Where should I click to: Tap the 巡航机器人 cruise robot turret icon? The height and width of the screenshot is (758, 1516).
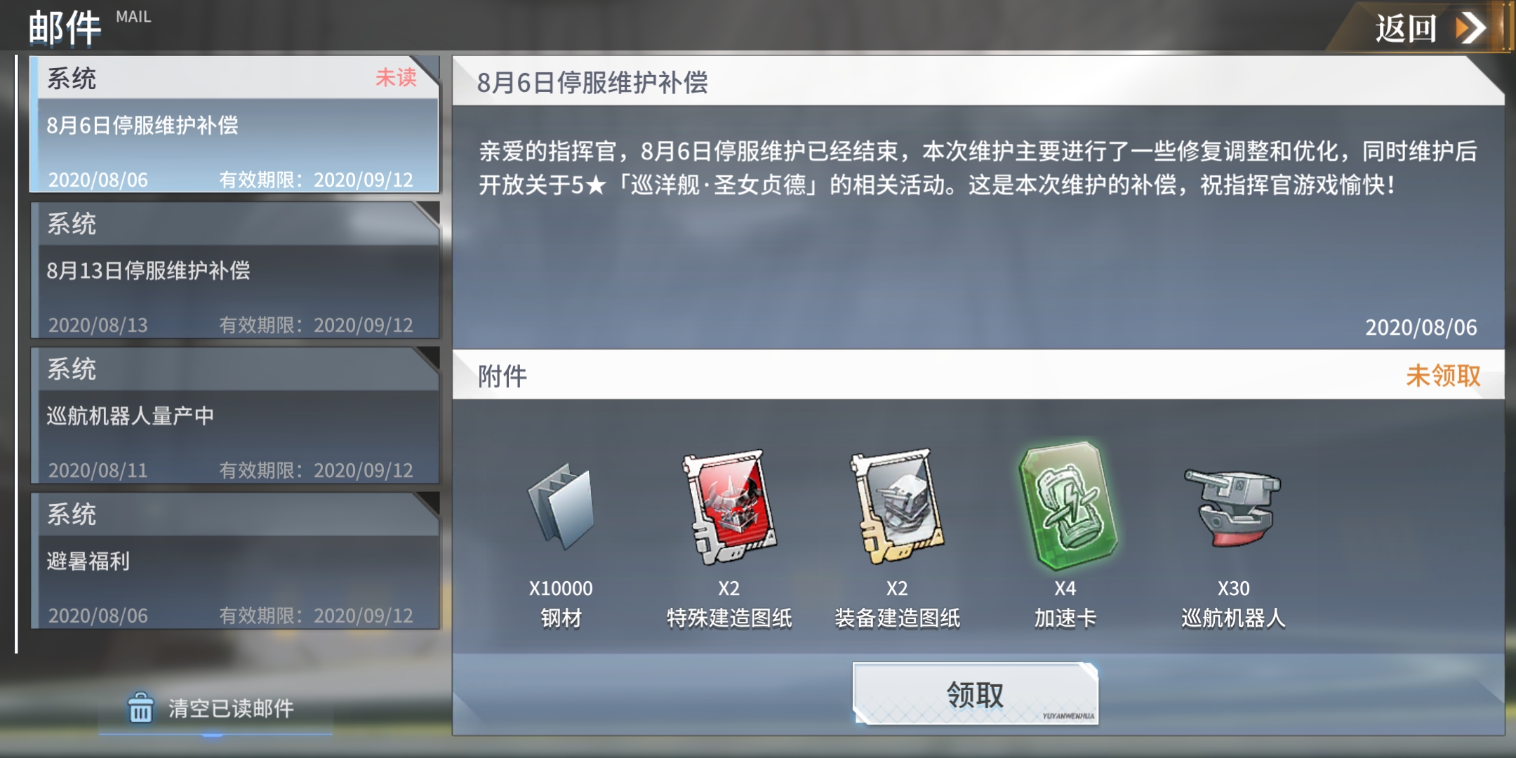pyautogui.click(x=1233, y=507)
